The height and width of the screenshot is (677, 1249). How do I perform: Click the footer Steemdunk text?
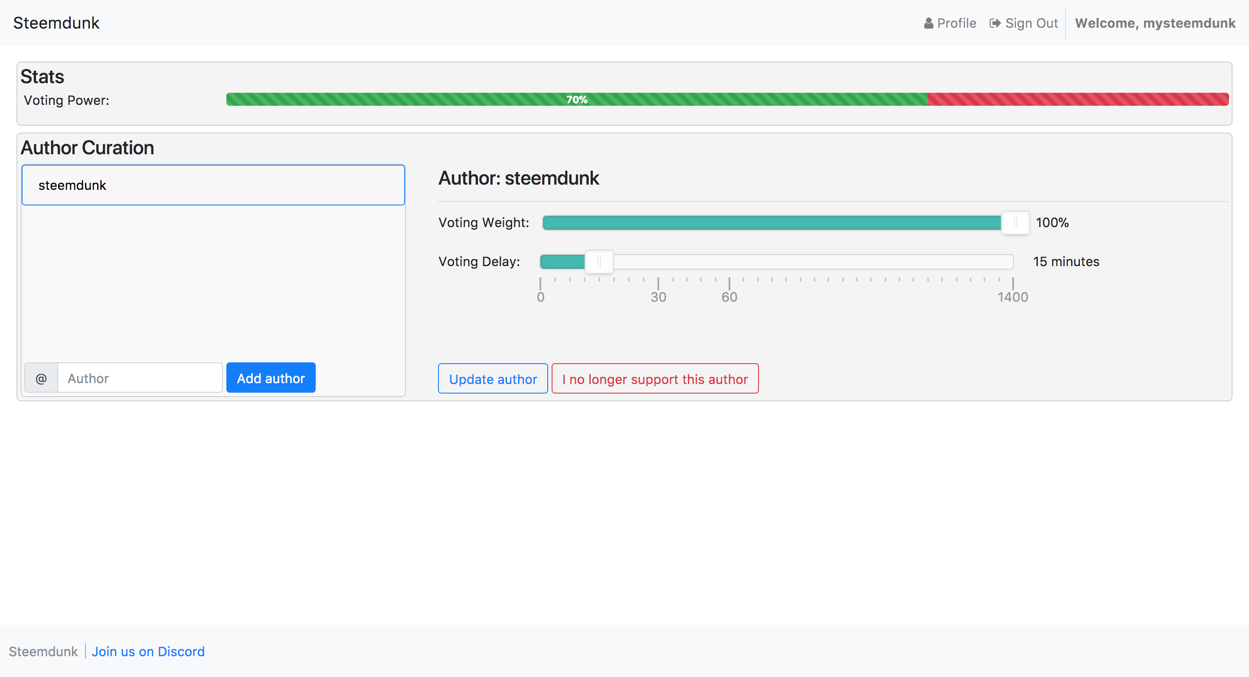[43, 651]
